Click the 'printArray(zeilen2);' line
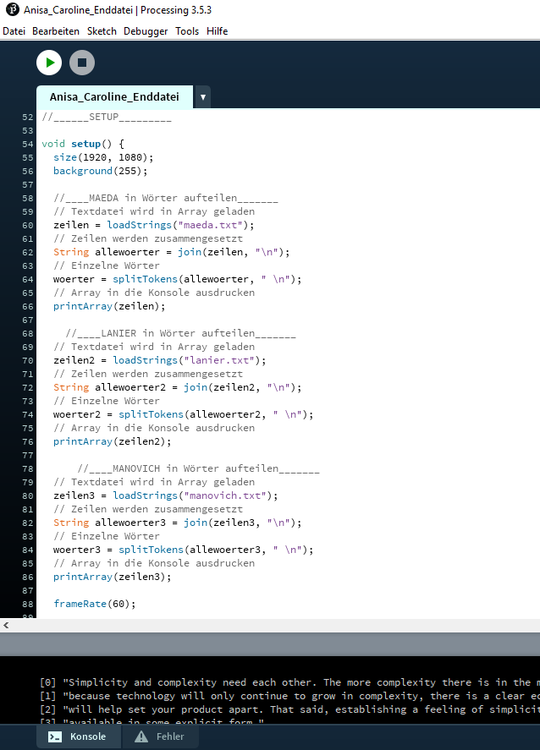Image resolution: width=540 pixels, height=750 pixels. tap(112, 441)
